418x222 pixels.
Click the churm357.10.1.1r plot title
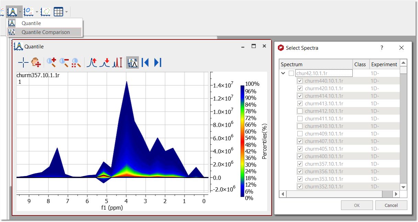pyautogui.click(x=38, y=75)
